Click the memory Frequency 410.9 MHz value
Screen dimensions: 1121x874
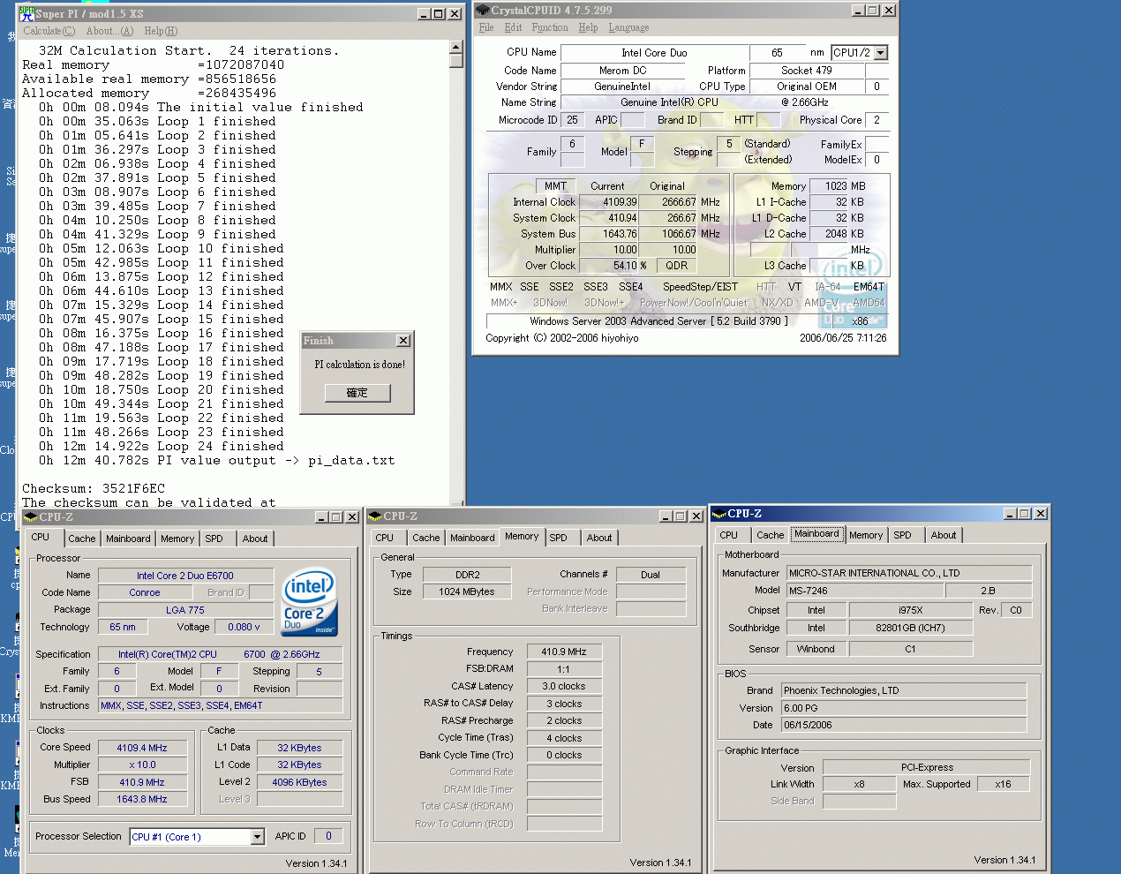[564, 652]
